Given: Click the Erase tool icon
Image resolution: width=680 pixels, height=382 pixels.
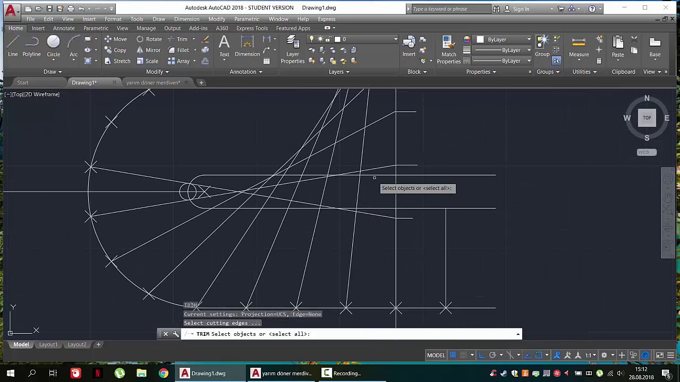Looking at the screenshot, I should (x=205, y=39).
